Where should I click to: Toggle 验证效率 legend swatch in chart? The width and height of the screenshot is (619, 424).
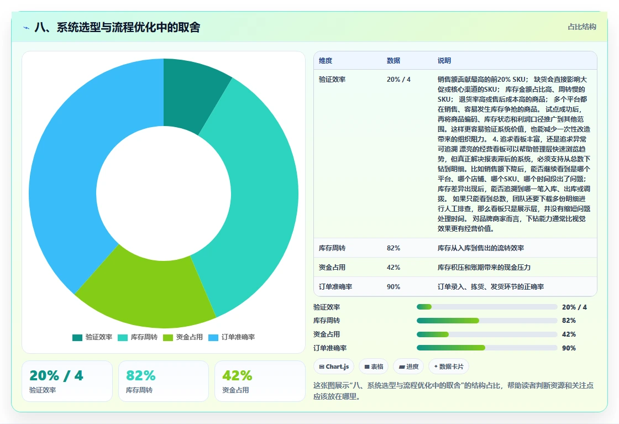point(77,338)
